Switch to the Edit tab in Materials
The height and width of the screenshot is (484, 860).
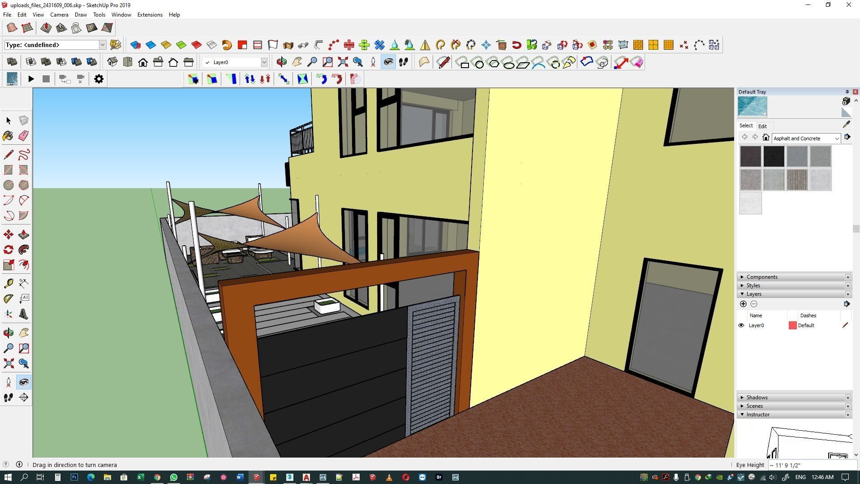(762, 126)
